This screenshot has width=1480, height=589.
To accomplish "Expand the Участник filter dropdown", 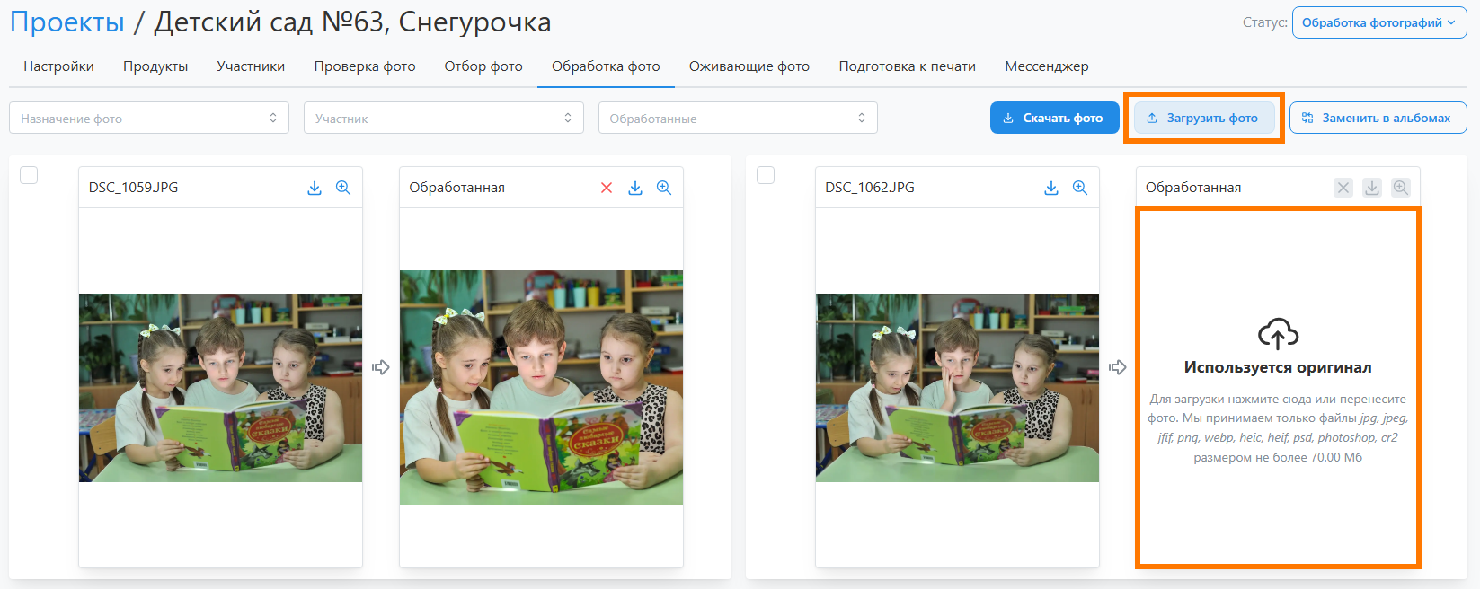I will 443,118.
